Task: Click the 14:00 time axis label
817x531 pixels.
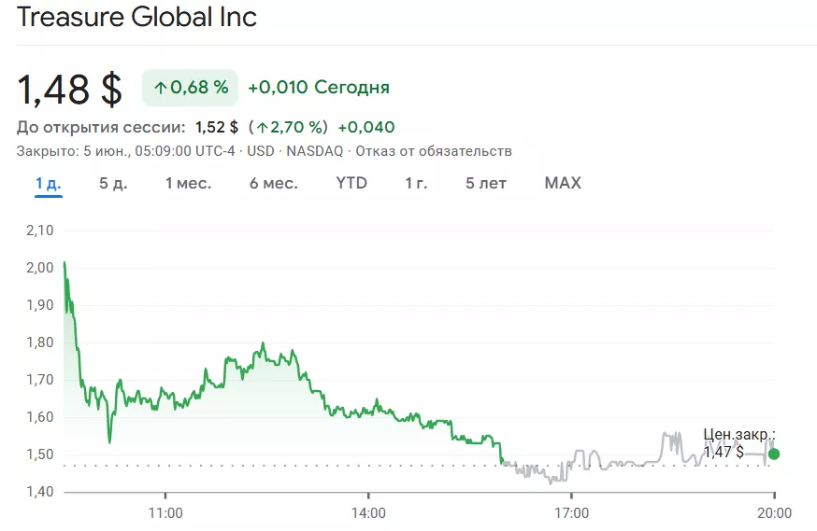Action: click(x=368, y=512)
